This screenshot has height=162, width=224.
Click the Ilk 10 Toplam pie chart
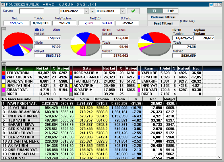[154, 44]
